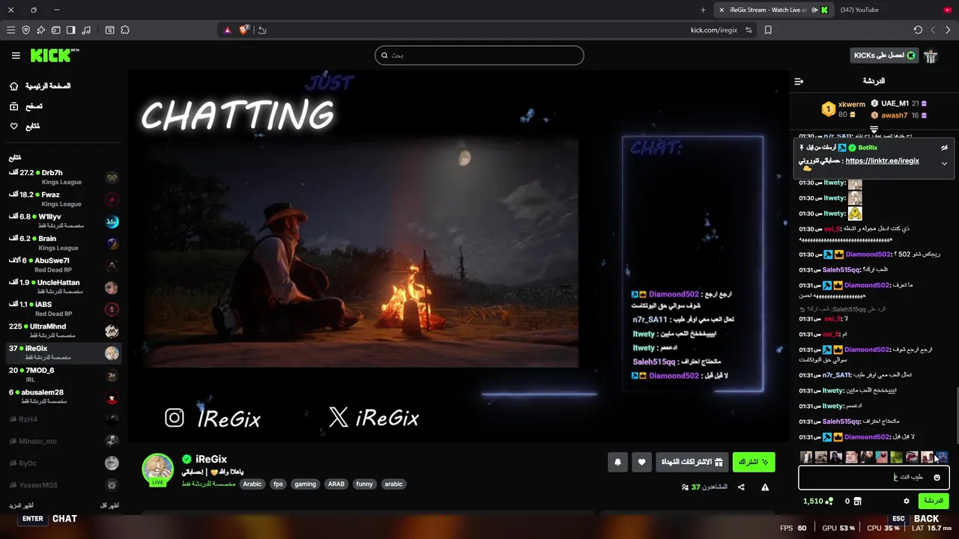Click the streamer iReGix profile avatar
Viewport: 959px width, 539px height.
pos(157,469)
